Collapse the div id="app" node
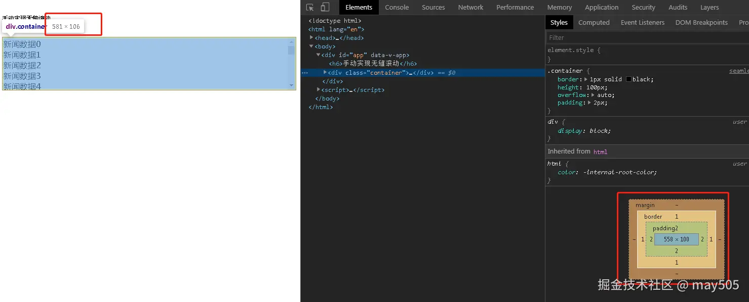This screenshot has height=302, width=749. click(x=319, y=55)
